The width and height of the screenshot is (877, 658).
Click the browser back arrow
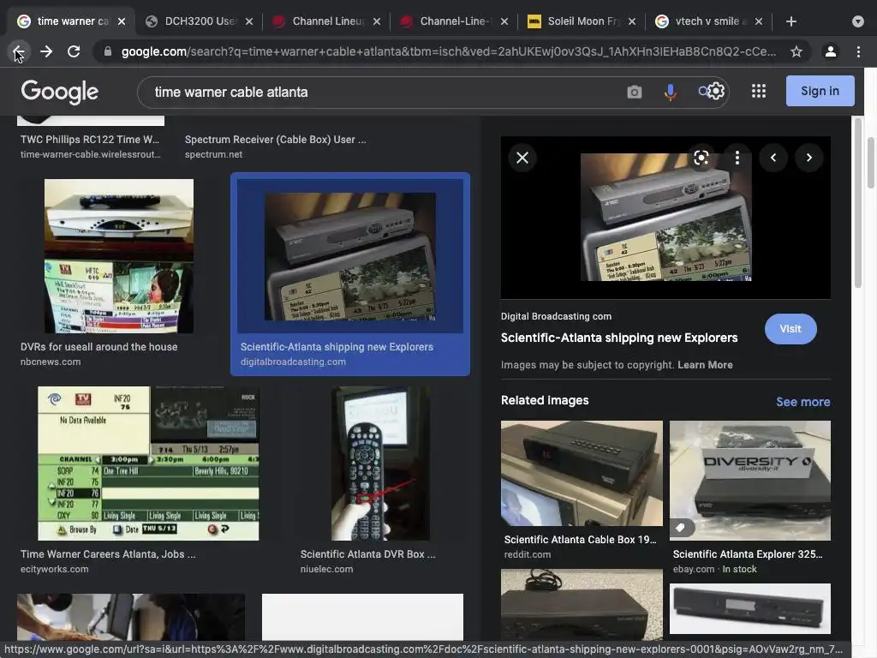pyautogui.click(x=18, y=51)
